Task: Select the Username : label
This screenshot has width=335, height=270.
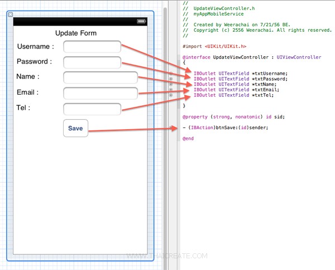Action: click(36, 46)
